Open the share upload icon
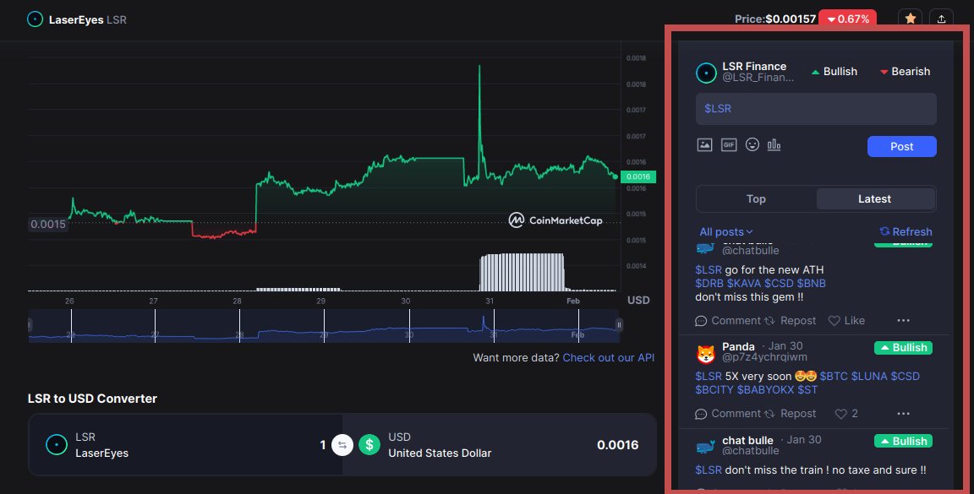 click(941, 19)
